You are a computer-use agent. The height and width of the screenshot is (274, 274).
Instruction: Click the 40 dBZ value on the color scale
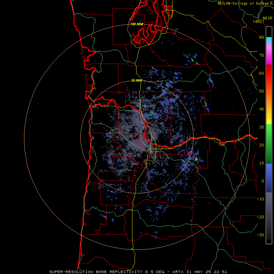(262, 109)
